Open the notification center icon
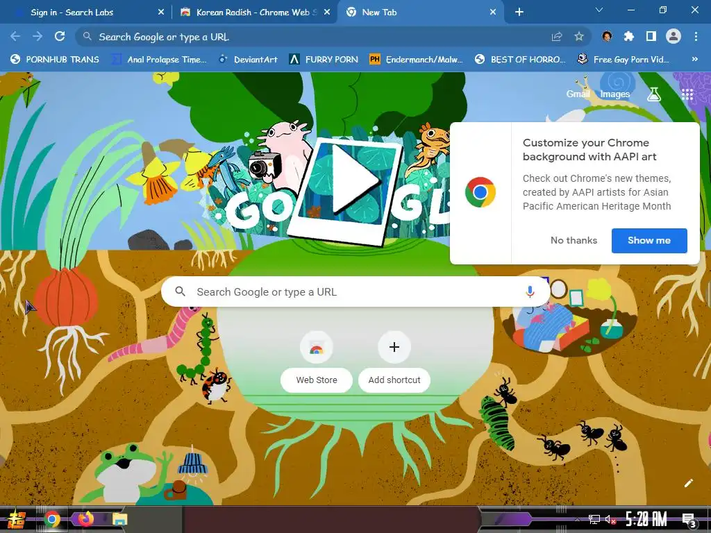Viewport: 711px width, 533px height. point(689,521)
